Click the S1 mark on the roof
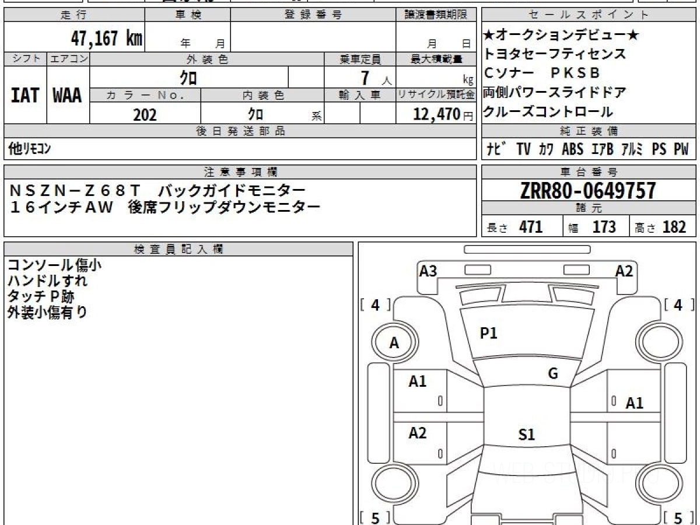700x525 pixels. 527,434
